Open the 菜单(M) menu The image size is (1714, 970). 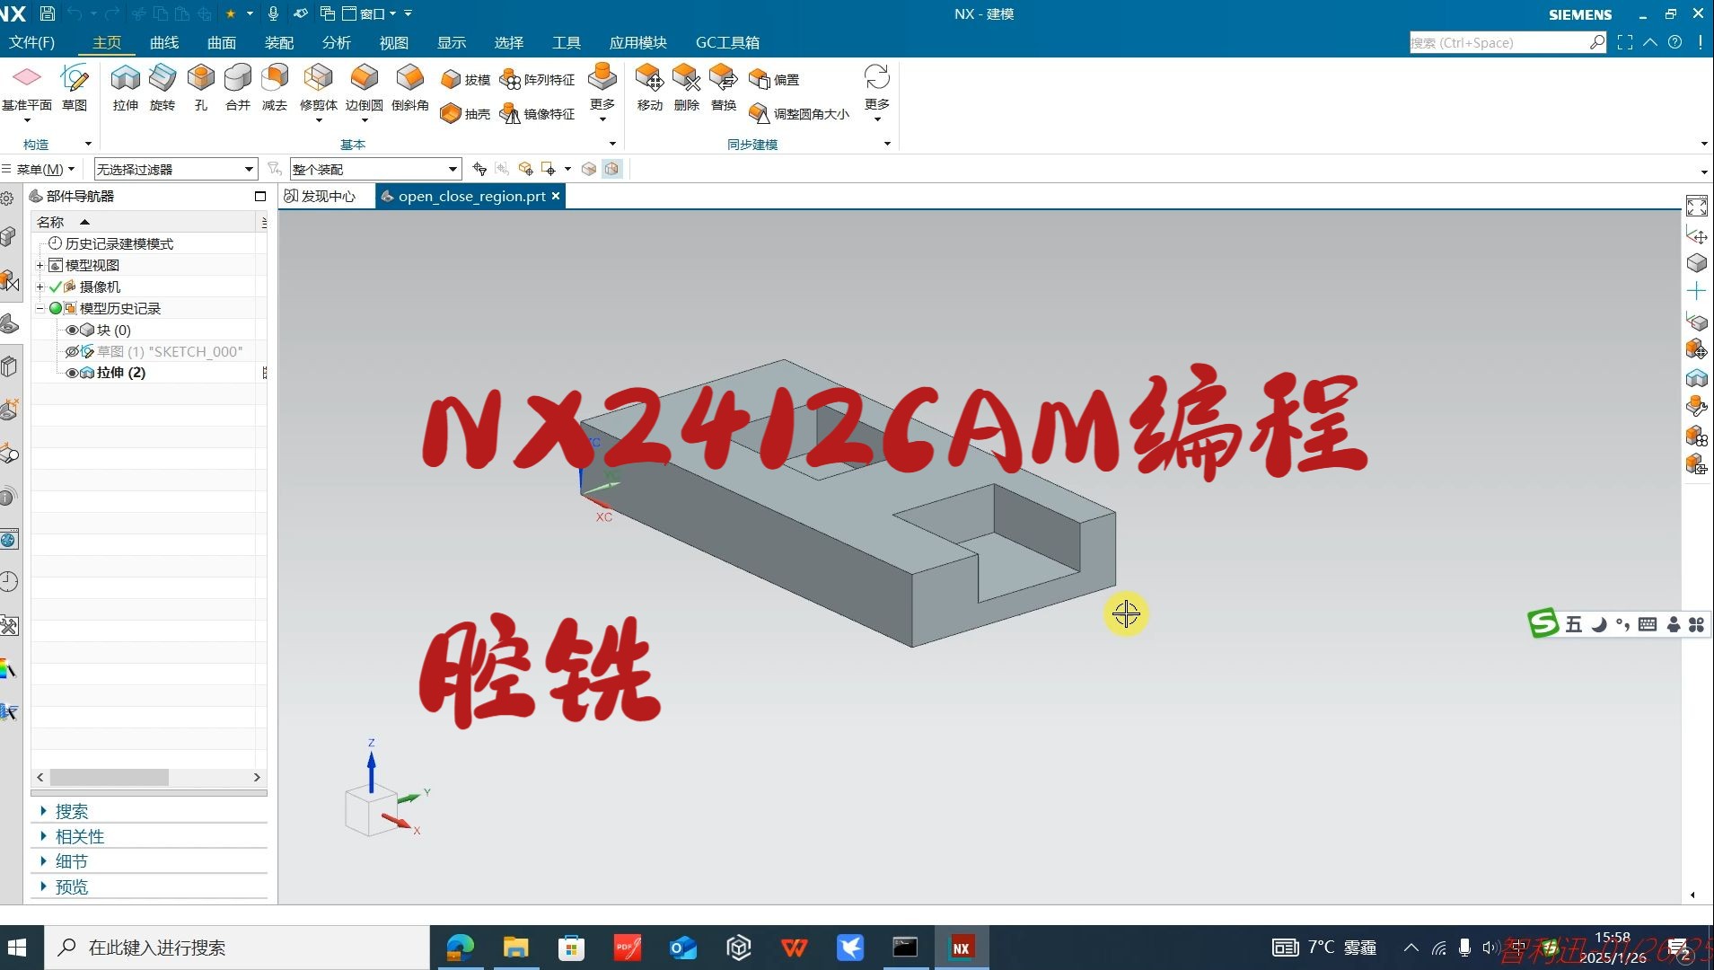coord(41,169)
